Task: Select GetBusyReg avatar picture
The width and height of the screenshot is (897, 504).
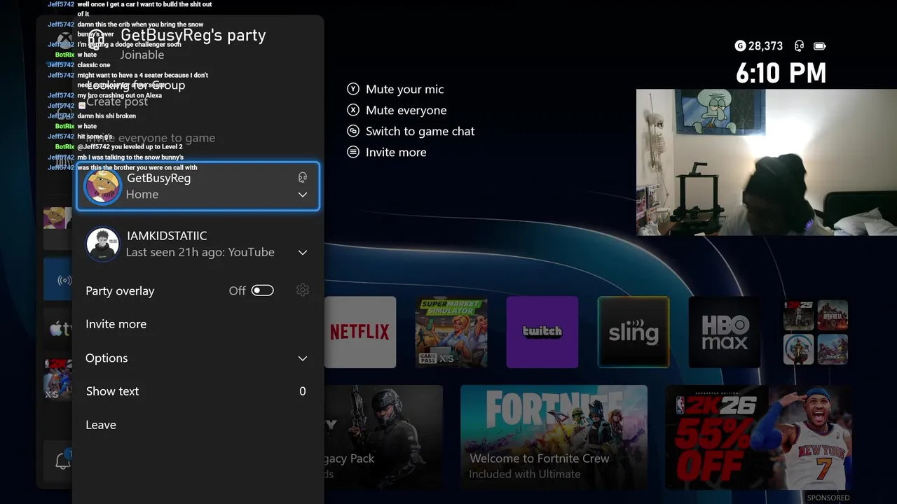Action: click(x=103, y=186)
